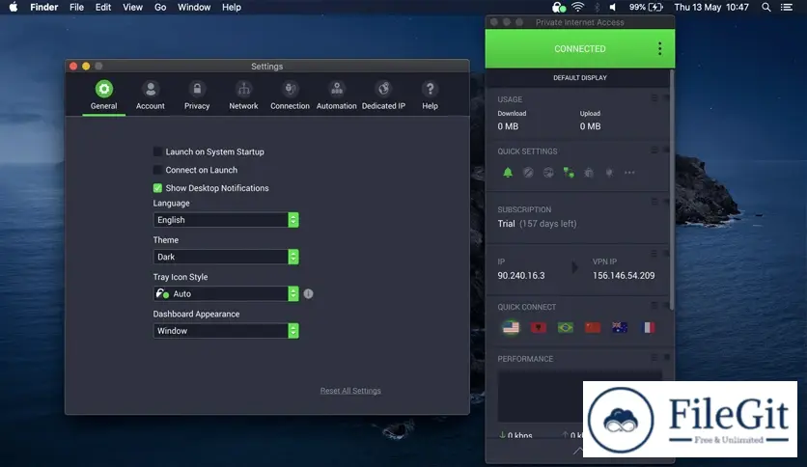Open the Control Center list icon
The height and width of the screenshot is (467, 807).
(787, 7)
